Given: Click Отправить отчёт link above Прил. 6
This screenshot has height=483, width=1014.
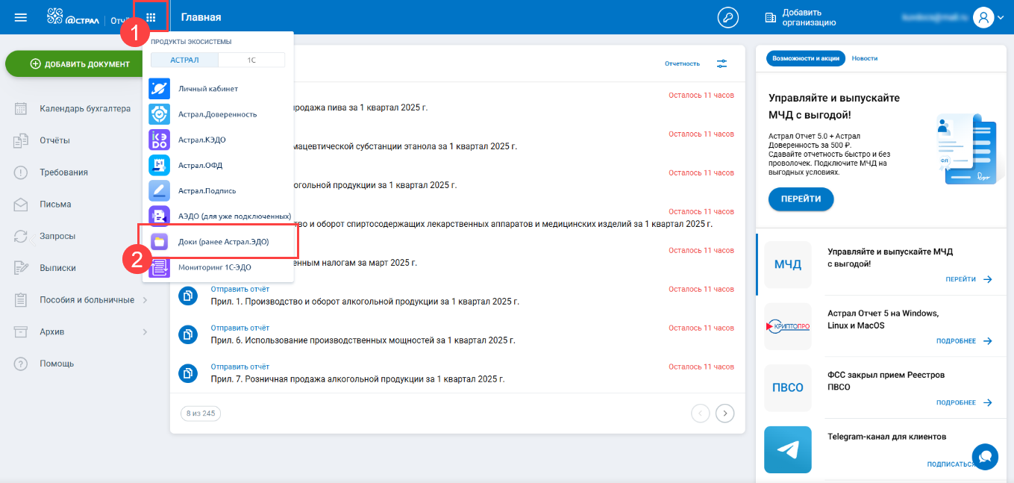Looking at the screenshot, I should 240,328.
